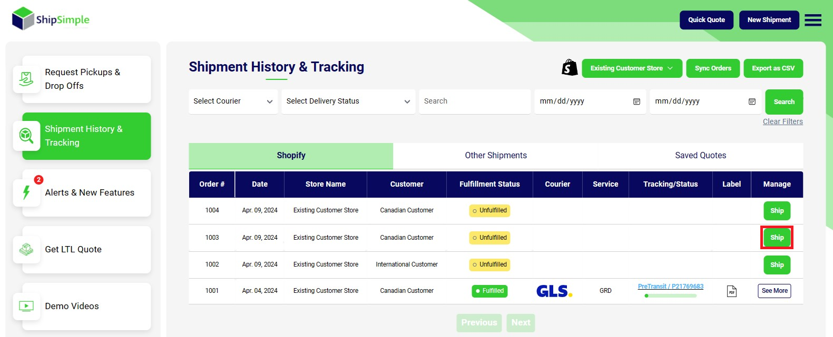Open the first date field calendar picker

(x=636, y=101)
